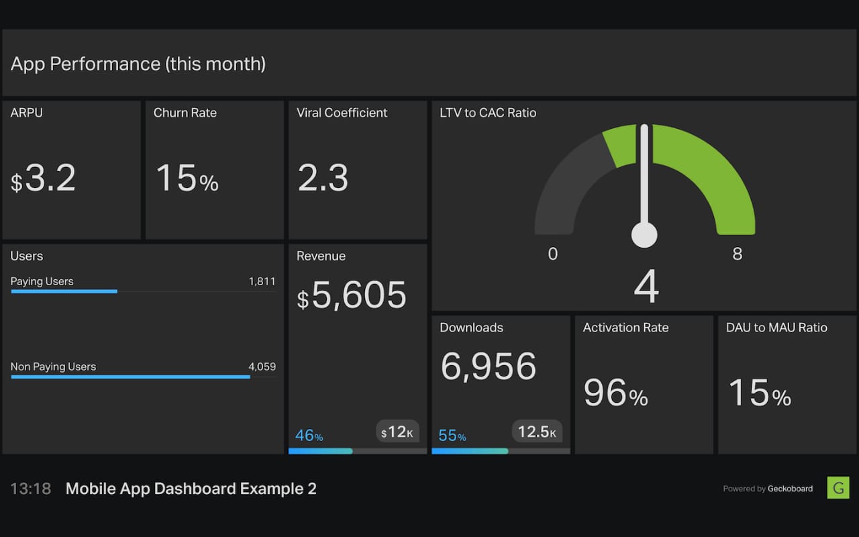The image size is (859, 537).
Task: Click the LTV to CAC gauge needle
Action: pyautogui.click(x=644, y=181)
